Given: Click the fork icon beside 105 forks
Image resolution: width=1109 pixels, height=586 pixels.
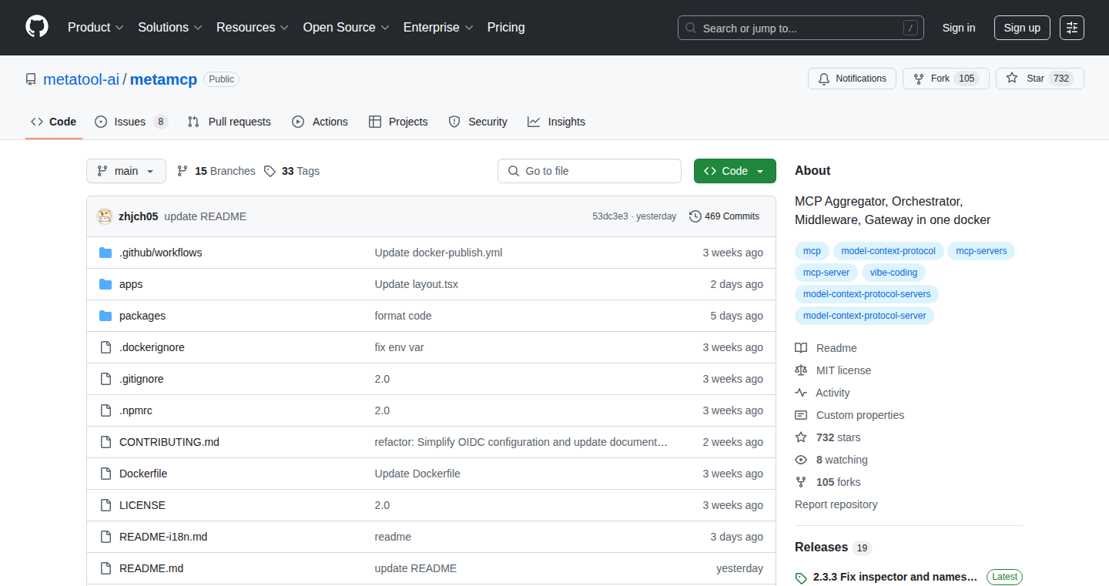Looking at the screenshot, I should 801,482.
